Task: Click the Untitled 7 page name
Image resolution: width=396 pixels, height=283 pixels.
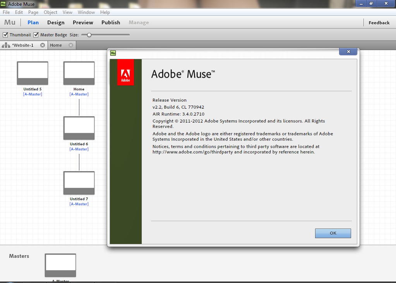Action: (x=79, y=199)
